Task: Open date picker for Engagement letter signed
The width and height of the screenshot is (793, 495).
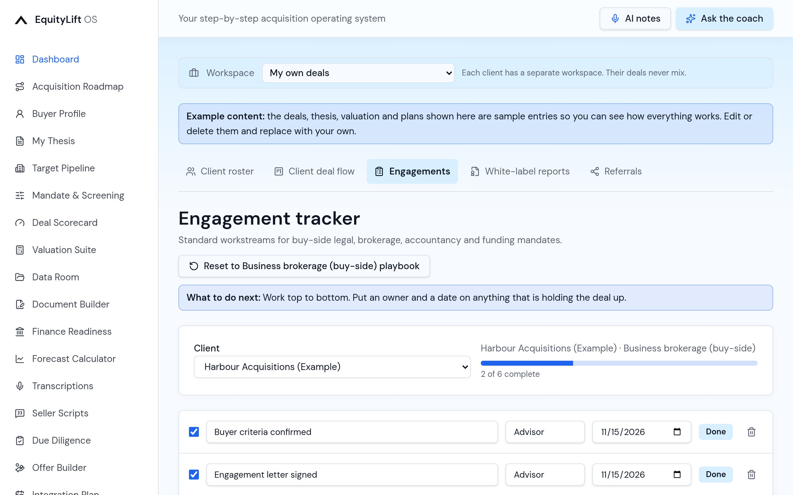Action: pyautogui.click(x=677, y=474)
